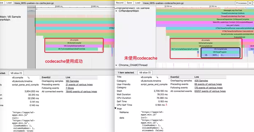Image resolution: width=254 pixels, height=132 pixels.
Task: Select V8 slice (1) tab in left window
Action: coord(16,73)
